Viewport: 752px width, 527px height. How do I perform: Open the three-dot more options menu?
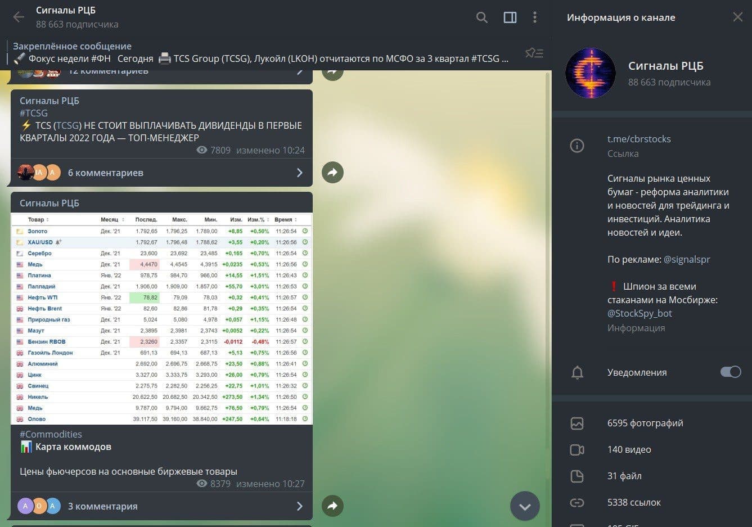pos(535,17)
